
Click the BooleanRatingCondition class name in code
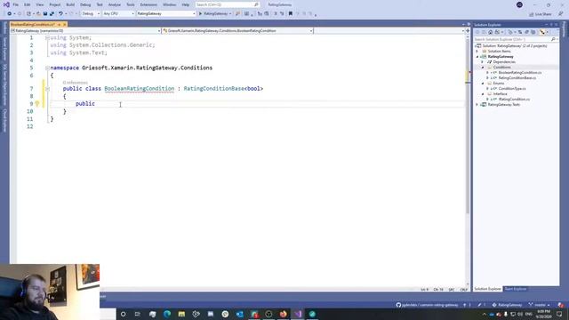pos(140,89)
